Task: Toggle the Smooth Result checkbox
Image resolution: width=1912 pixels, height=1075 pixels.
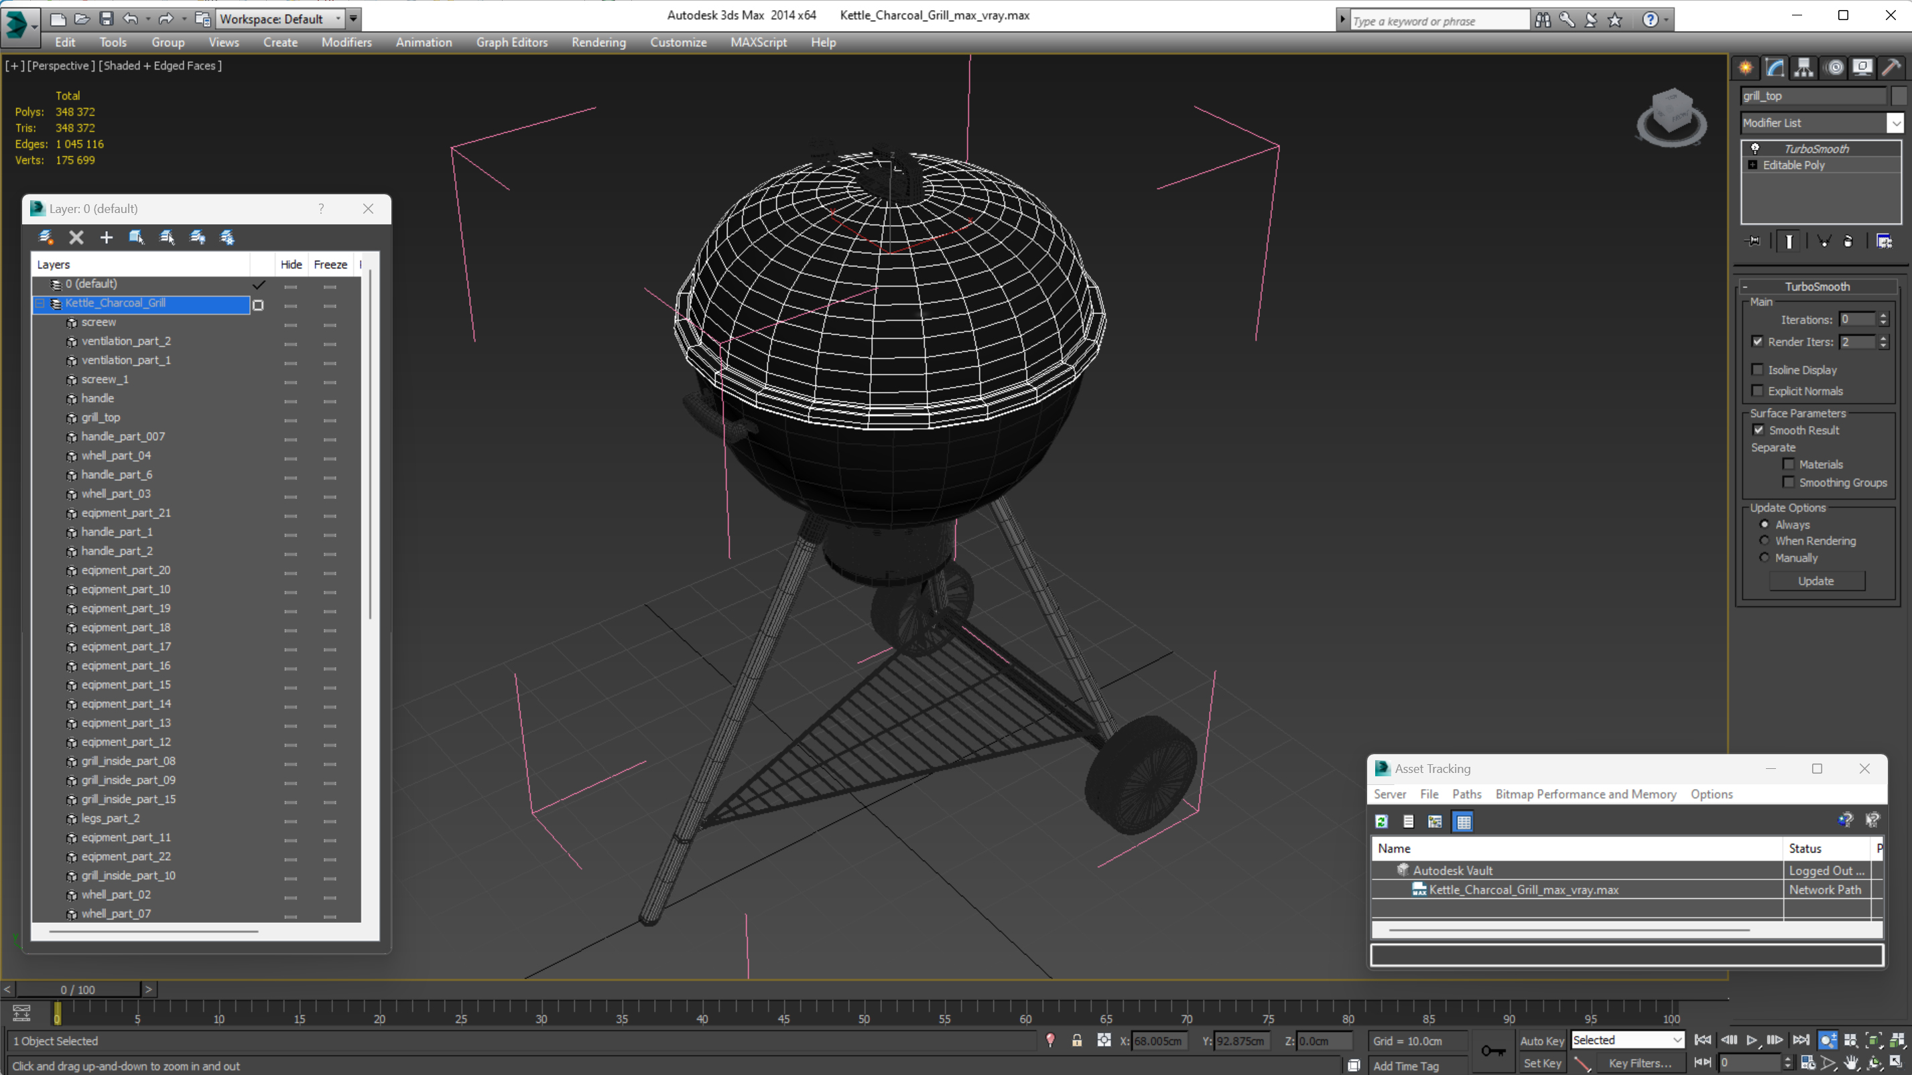Action: click(x=1759, y=429)
